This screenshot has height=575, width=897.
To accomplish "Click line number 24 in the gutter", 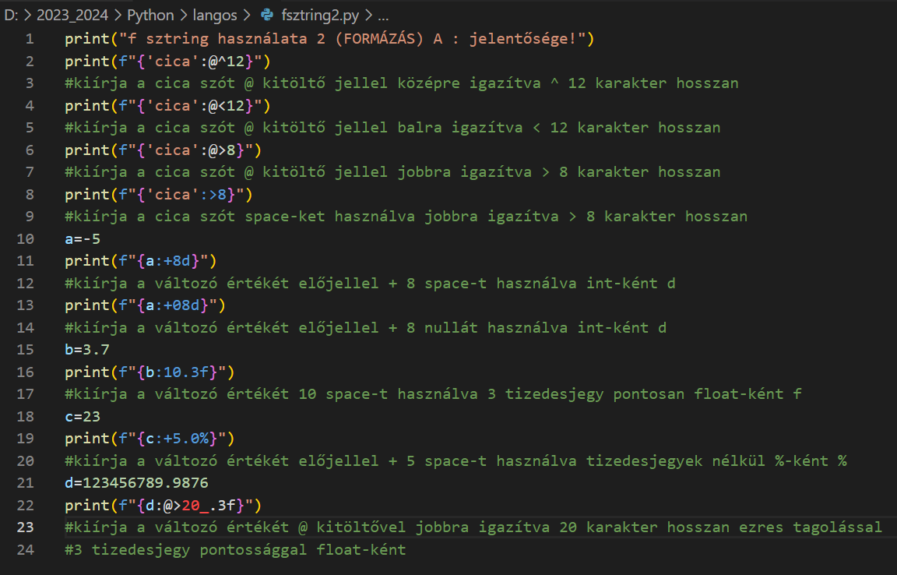I will point(26,550).
